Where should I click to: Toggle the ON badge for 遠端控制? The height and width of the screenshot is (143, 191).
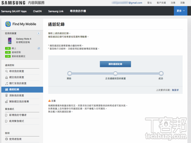[x=8, y=52]
